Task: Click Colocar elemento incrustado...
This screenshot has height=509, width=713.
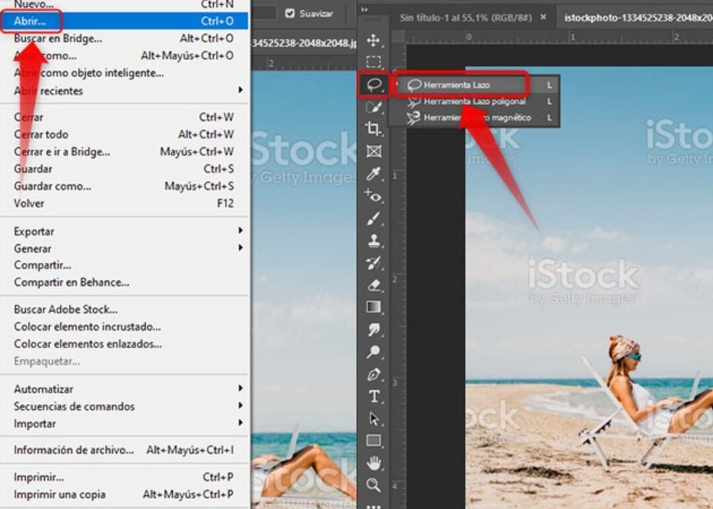Action: pyautogui.click(x=124, y=327)
